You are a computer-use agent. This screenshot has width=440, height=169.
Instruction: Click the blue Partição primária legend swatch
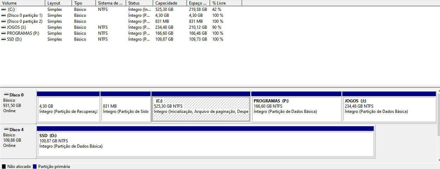click(x=34, y=167)
